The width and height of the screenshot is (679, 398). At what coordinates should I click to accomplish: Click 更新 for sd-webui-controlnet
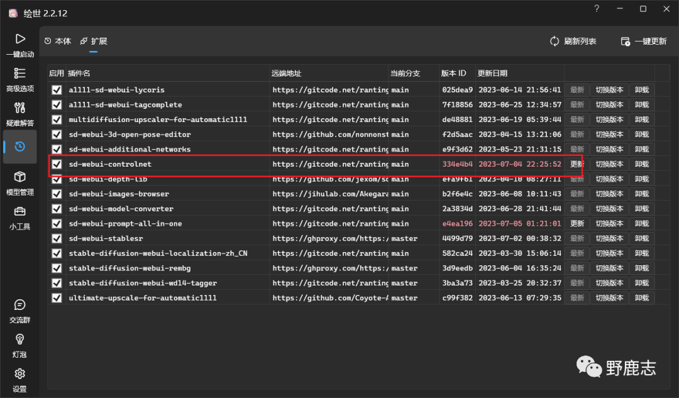tap(577, 164)
